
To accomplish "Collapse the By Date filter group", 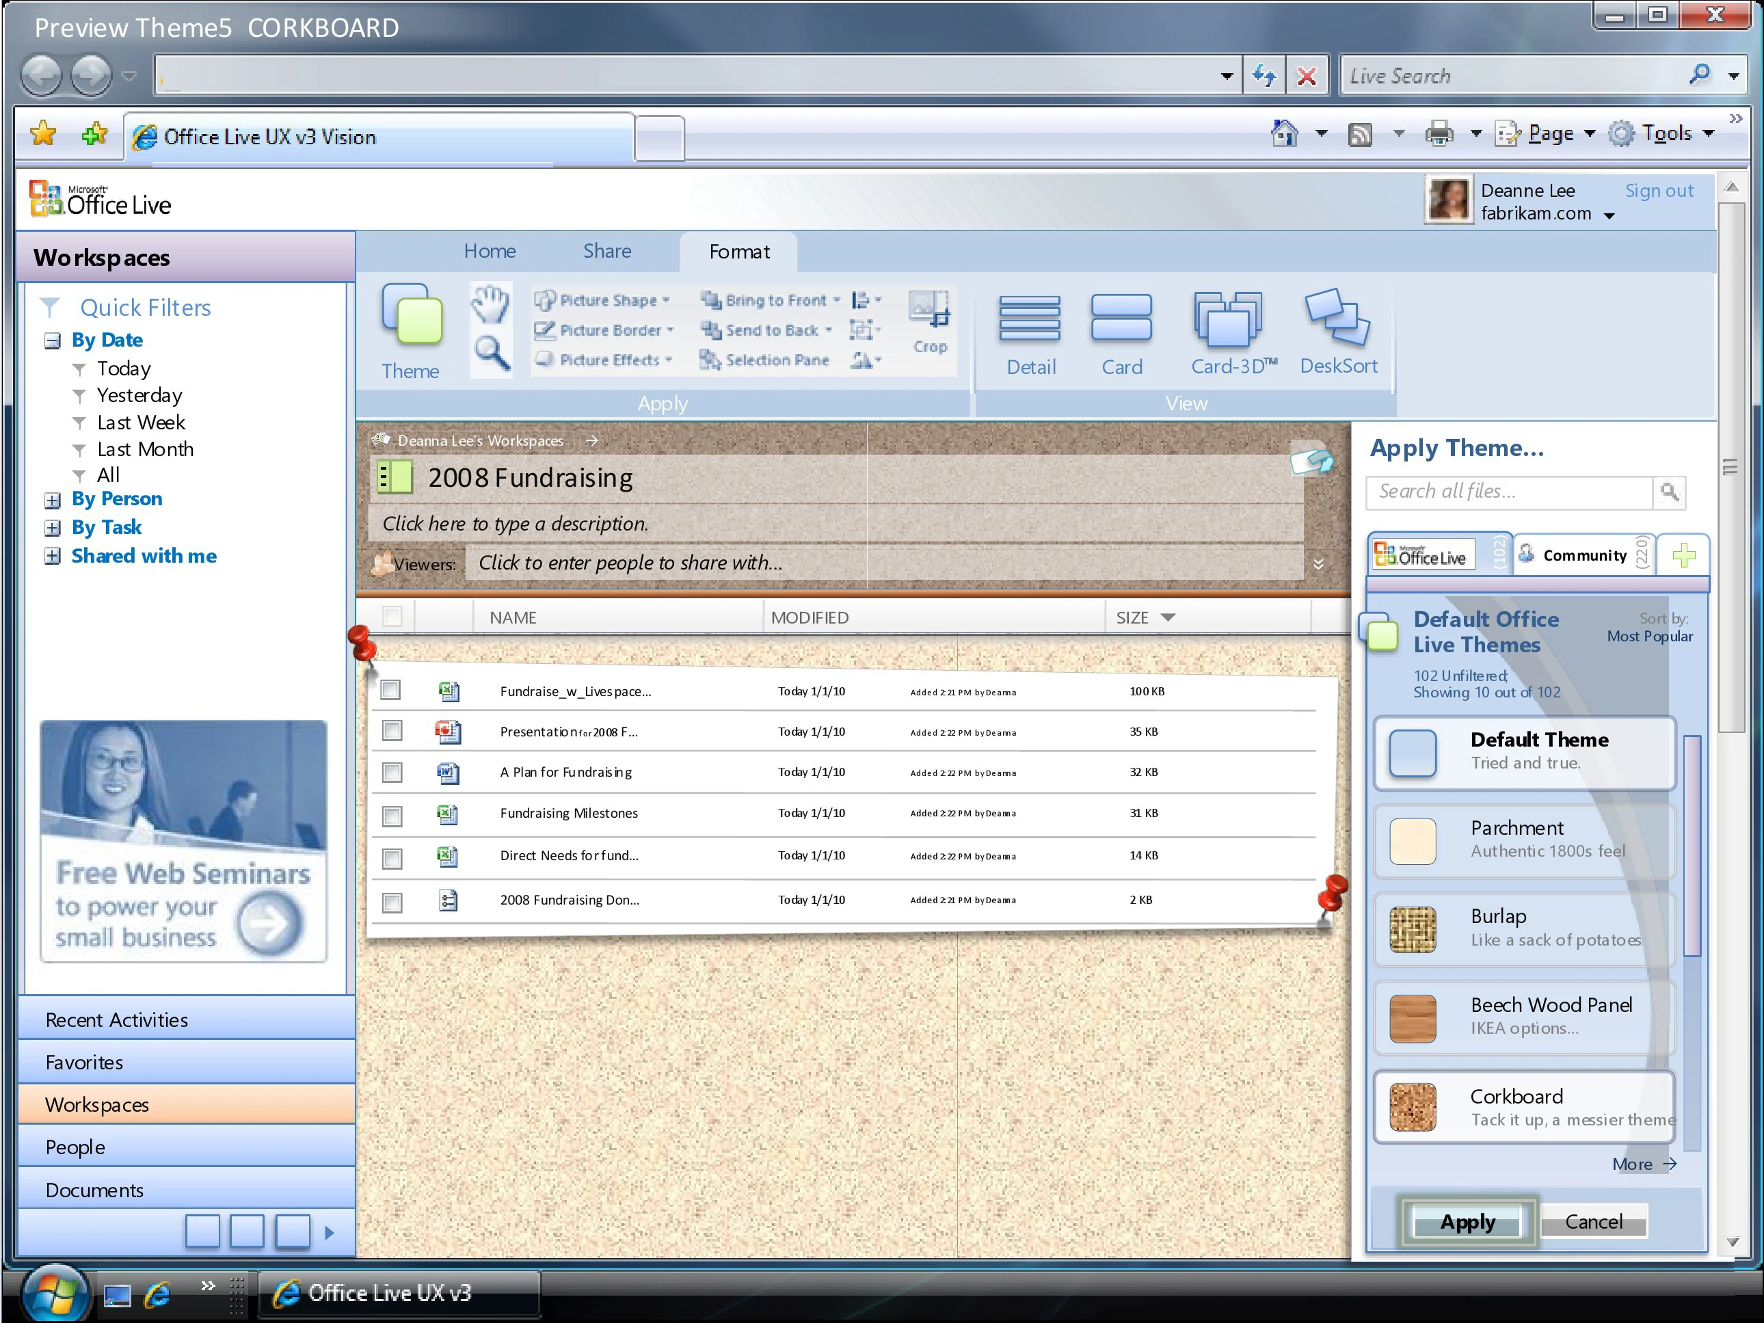I will [53, 341].
